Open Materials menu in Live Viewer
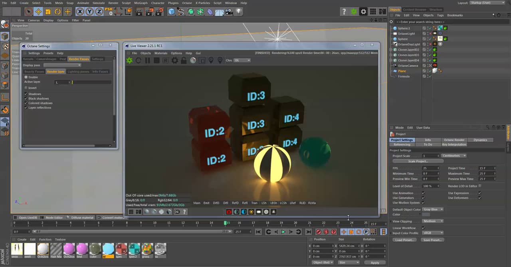Image resolution: width=511 pixels, height=267 pixels. [161, 53]
